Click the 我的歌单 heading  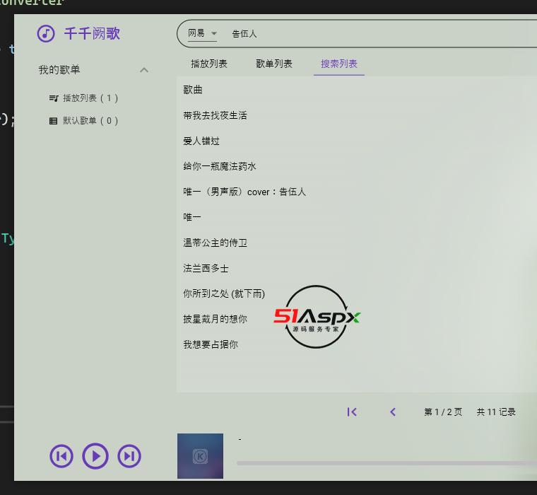point(59,70)
